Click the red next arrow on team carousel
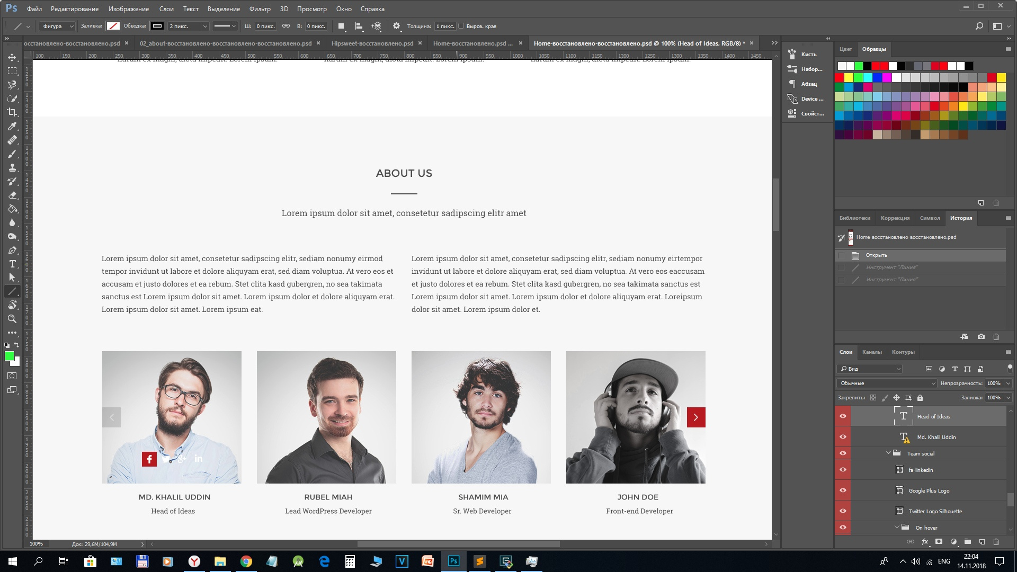Screen dimensions: 1017x572 (x=696, y=417)
